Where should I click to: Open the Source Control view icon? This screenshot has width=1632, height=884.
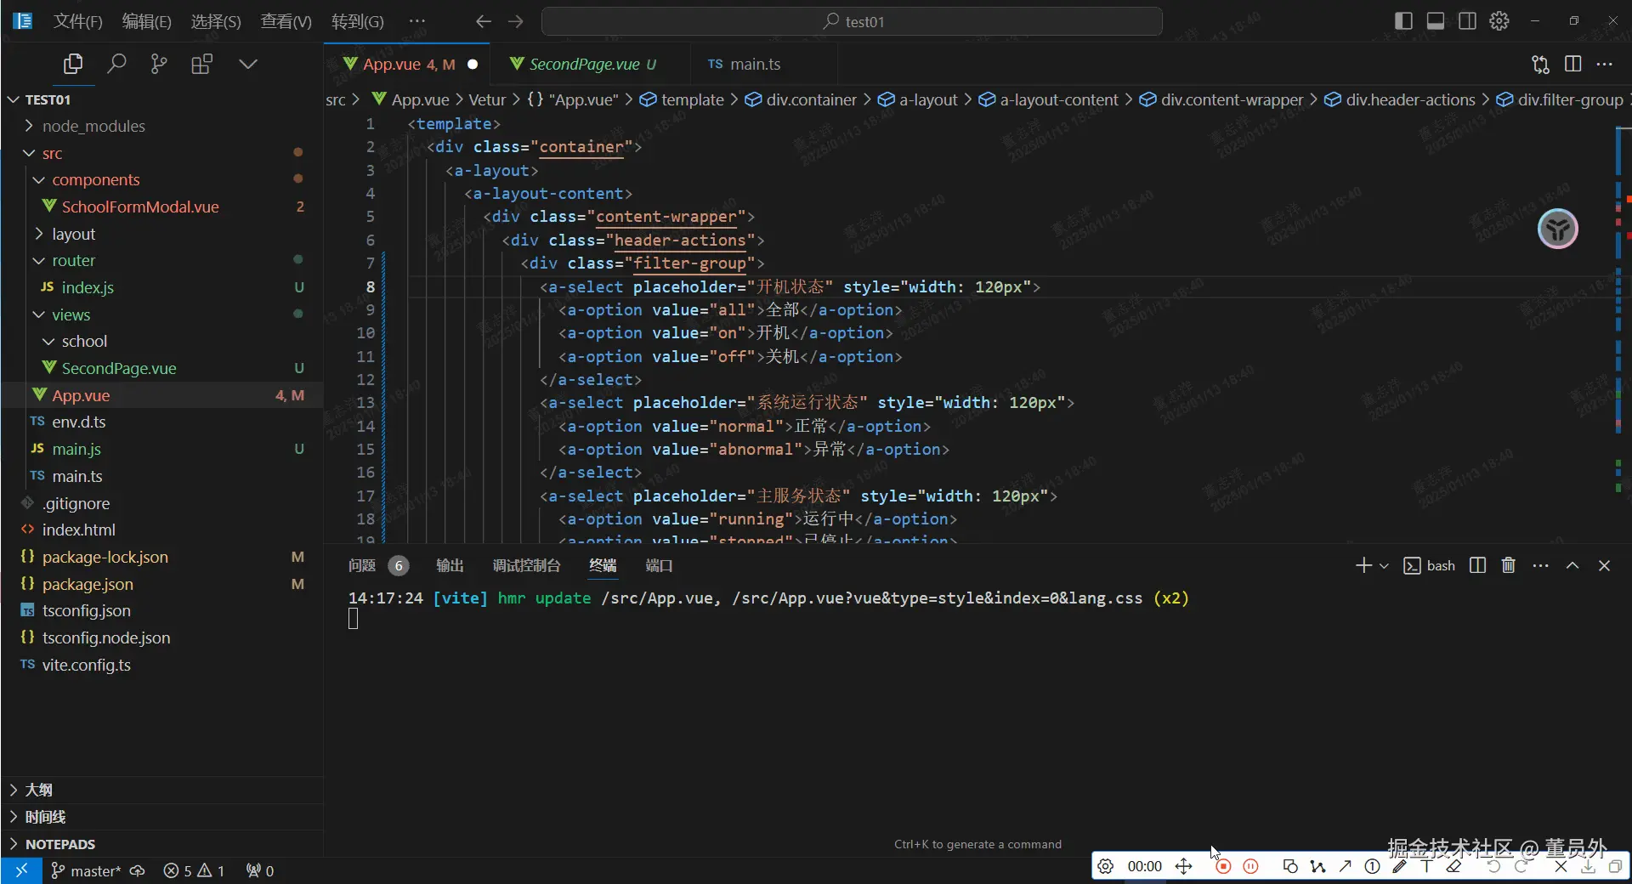point(159,64)
